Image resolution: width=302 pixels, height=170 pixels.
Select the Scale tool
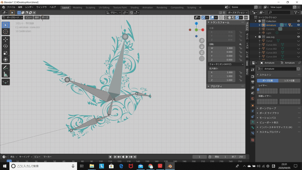point(6,53)
